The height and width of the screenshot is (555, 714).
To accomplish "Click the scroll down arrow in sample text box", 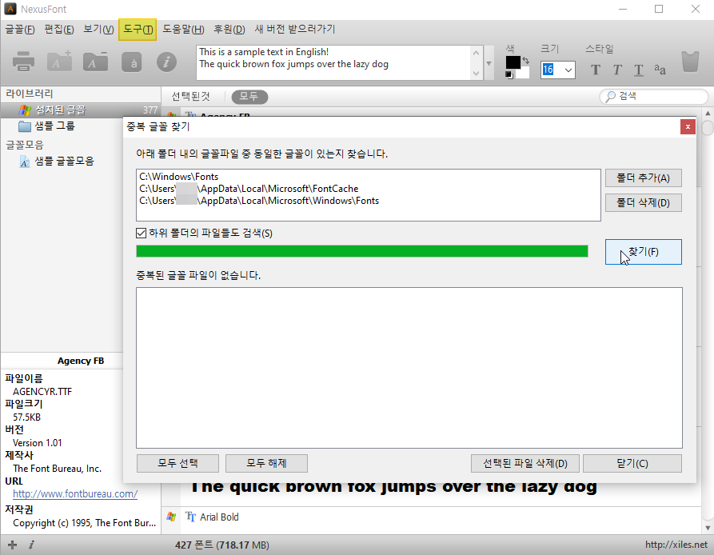I will (x=477, y=74).
